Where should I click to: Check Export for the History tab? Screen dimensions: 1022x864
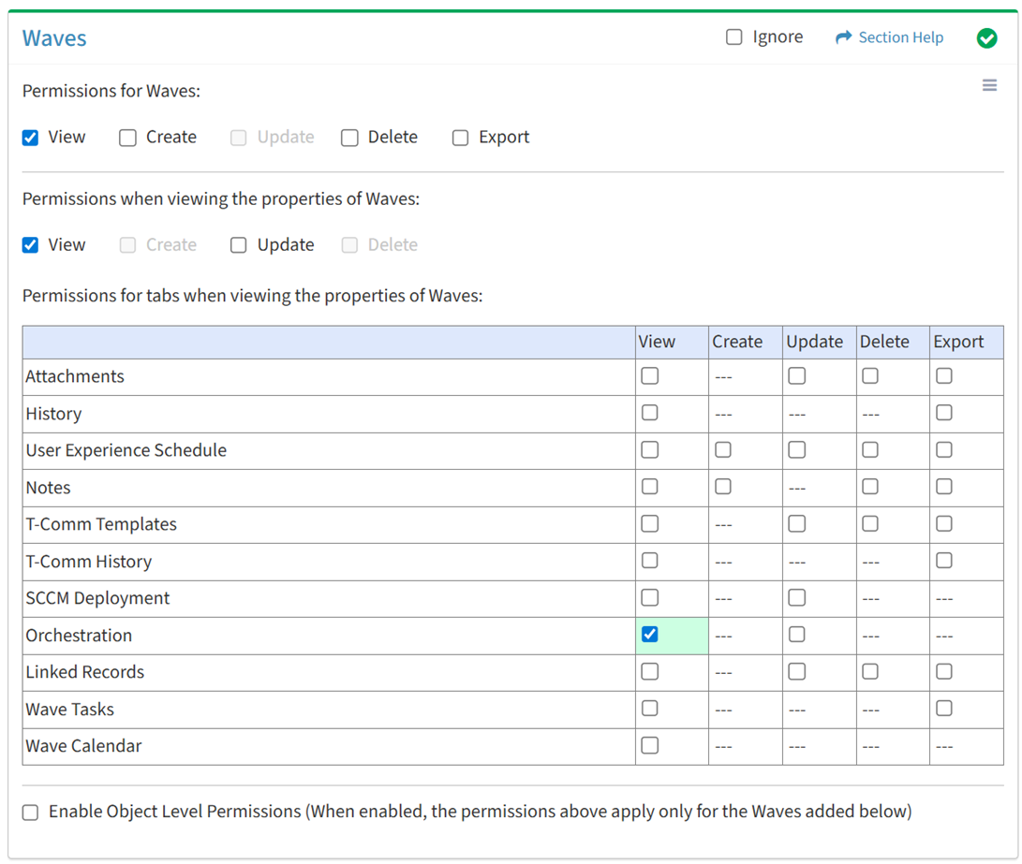(x=944, y=413)
